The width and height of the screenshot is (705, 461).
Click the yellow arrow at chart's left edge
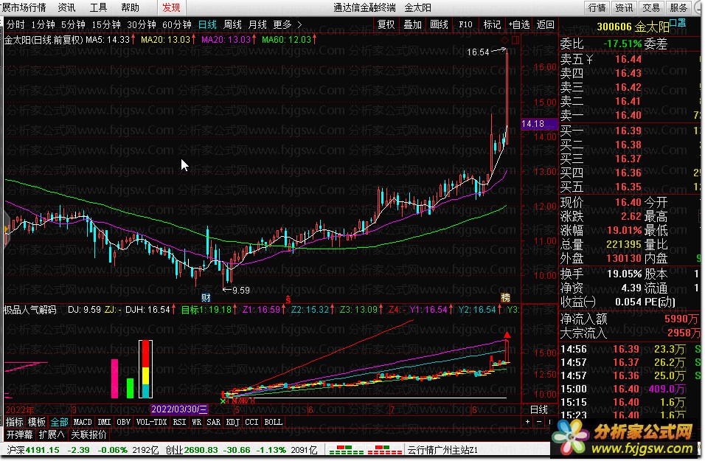point(7,230)
